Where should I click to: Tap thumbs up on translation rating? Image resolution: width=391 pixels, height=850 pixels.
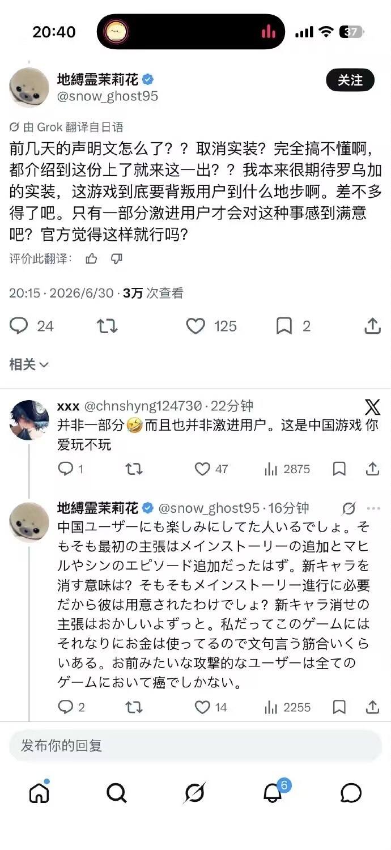pos(91,259)
